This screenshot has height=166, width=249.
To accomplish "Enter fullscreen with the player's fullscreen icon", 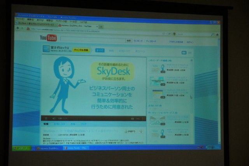I will pyautogui.click(x=143, y=119).
